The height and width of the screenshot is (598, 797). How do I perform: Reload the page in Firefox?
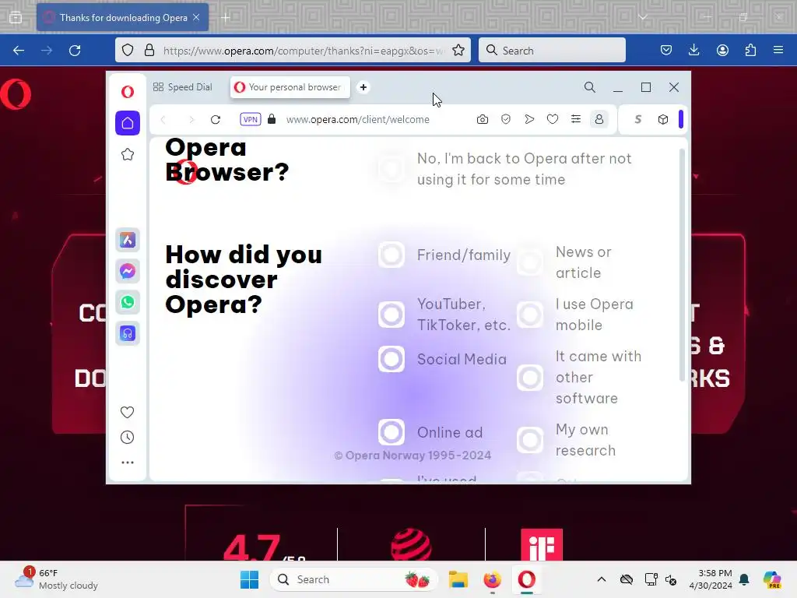(x=75, y=51)
